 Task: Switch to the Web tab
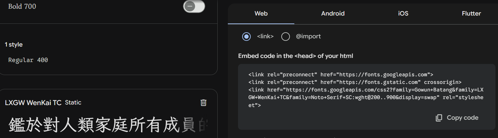point(261,14)
